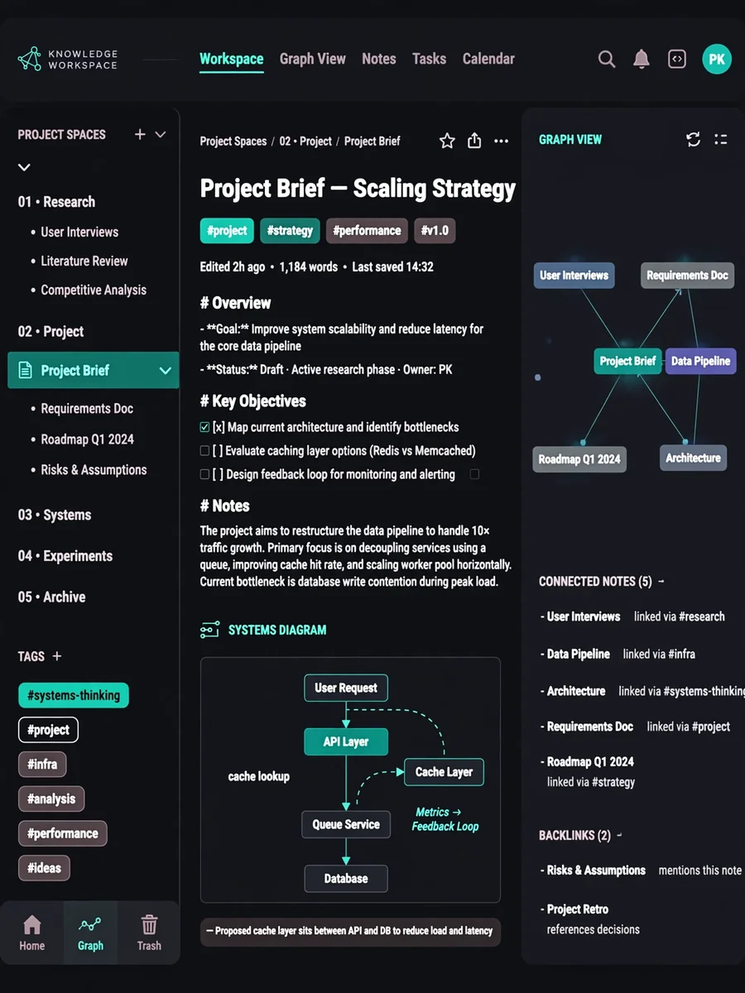This screenshot has width=745, height=993.
Task: Select Roadmap Q1 2024 graph node
Action: (x=579, y=459)
